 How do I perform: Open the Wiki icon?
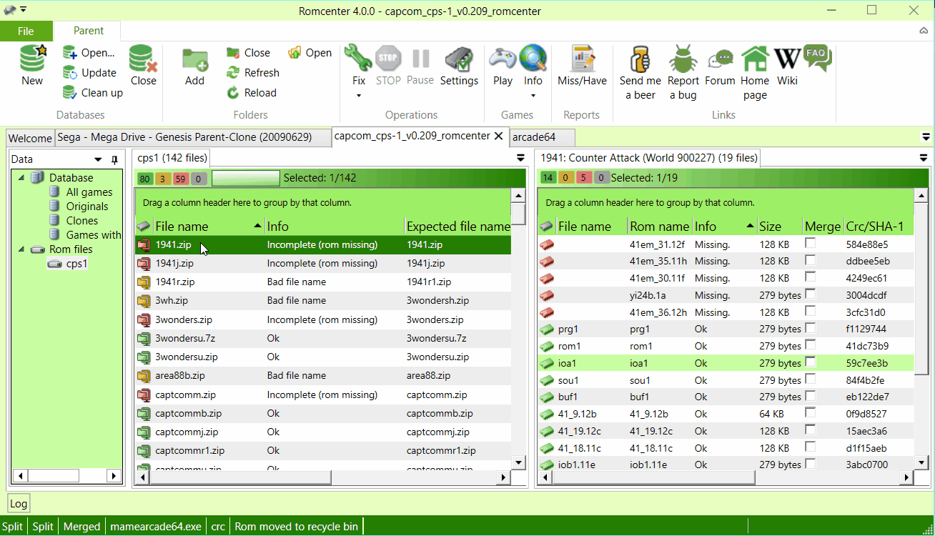[787, 58]
